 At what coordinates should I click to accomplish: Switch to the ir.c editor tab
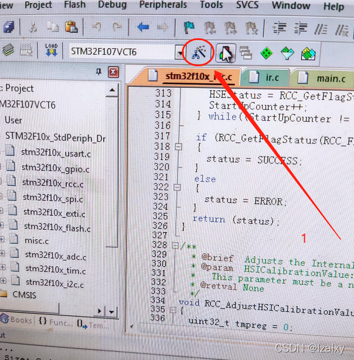(x=265, y=77)
